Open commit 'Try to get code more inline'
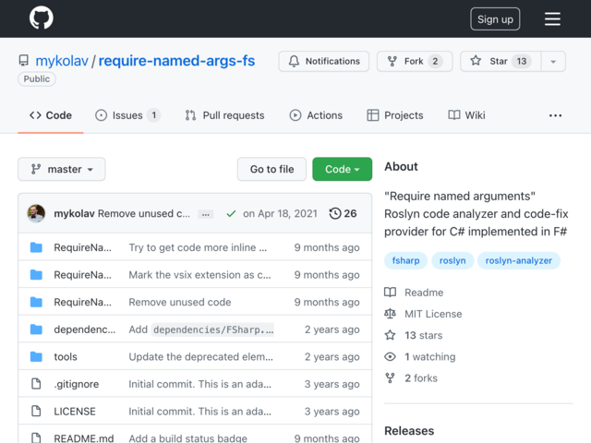591x443 pixels. coord(198,247)
